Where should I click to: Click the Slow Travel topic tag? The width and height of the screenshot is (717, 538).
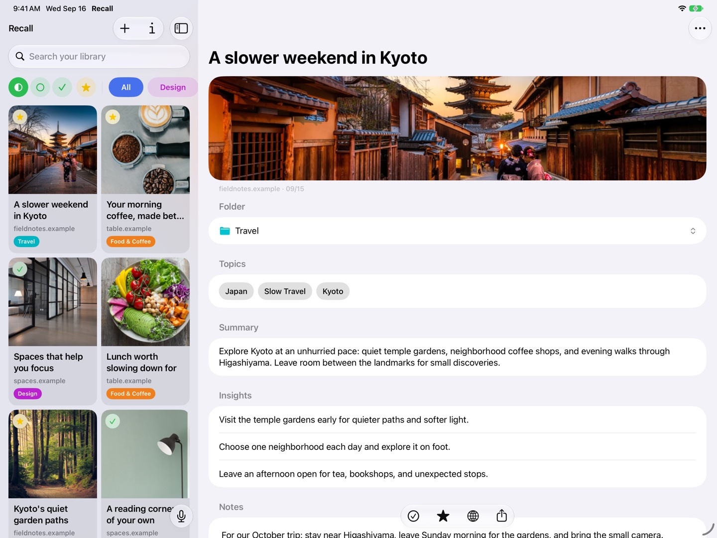pyautogui.click(x=285, y=291)
